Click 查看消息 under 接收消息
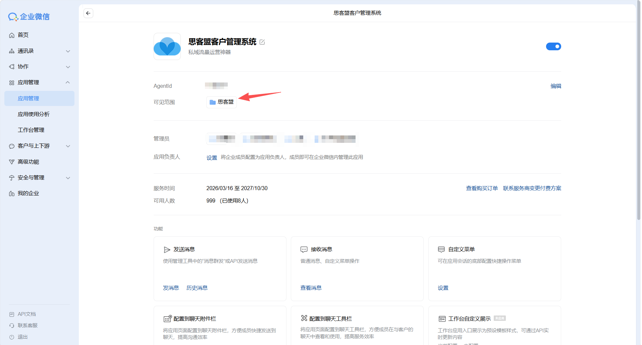 tap(311, 288)
